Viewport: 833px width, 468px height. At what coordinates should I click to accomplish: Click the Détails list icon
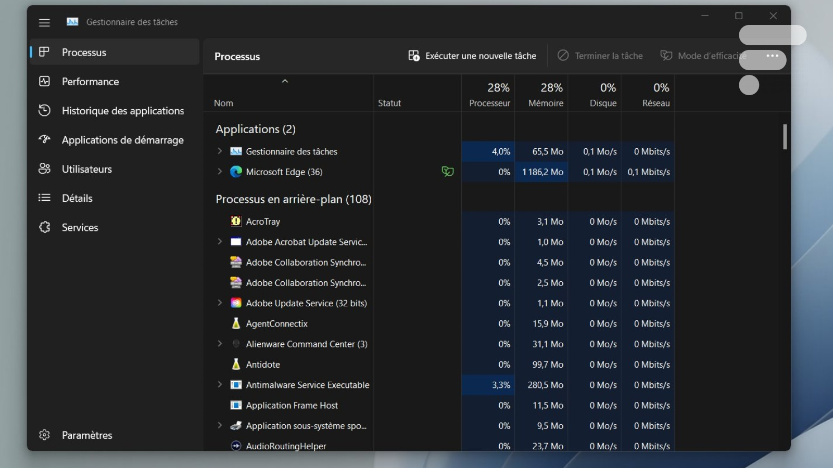click(45, 198)
